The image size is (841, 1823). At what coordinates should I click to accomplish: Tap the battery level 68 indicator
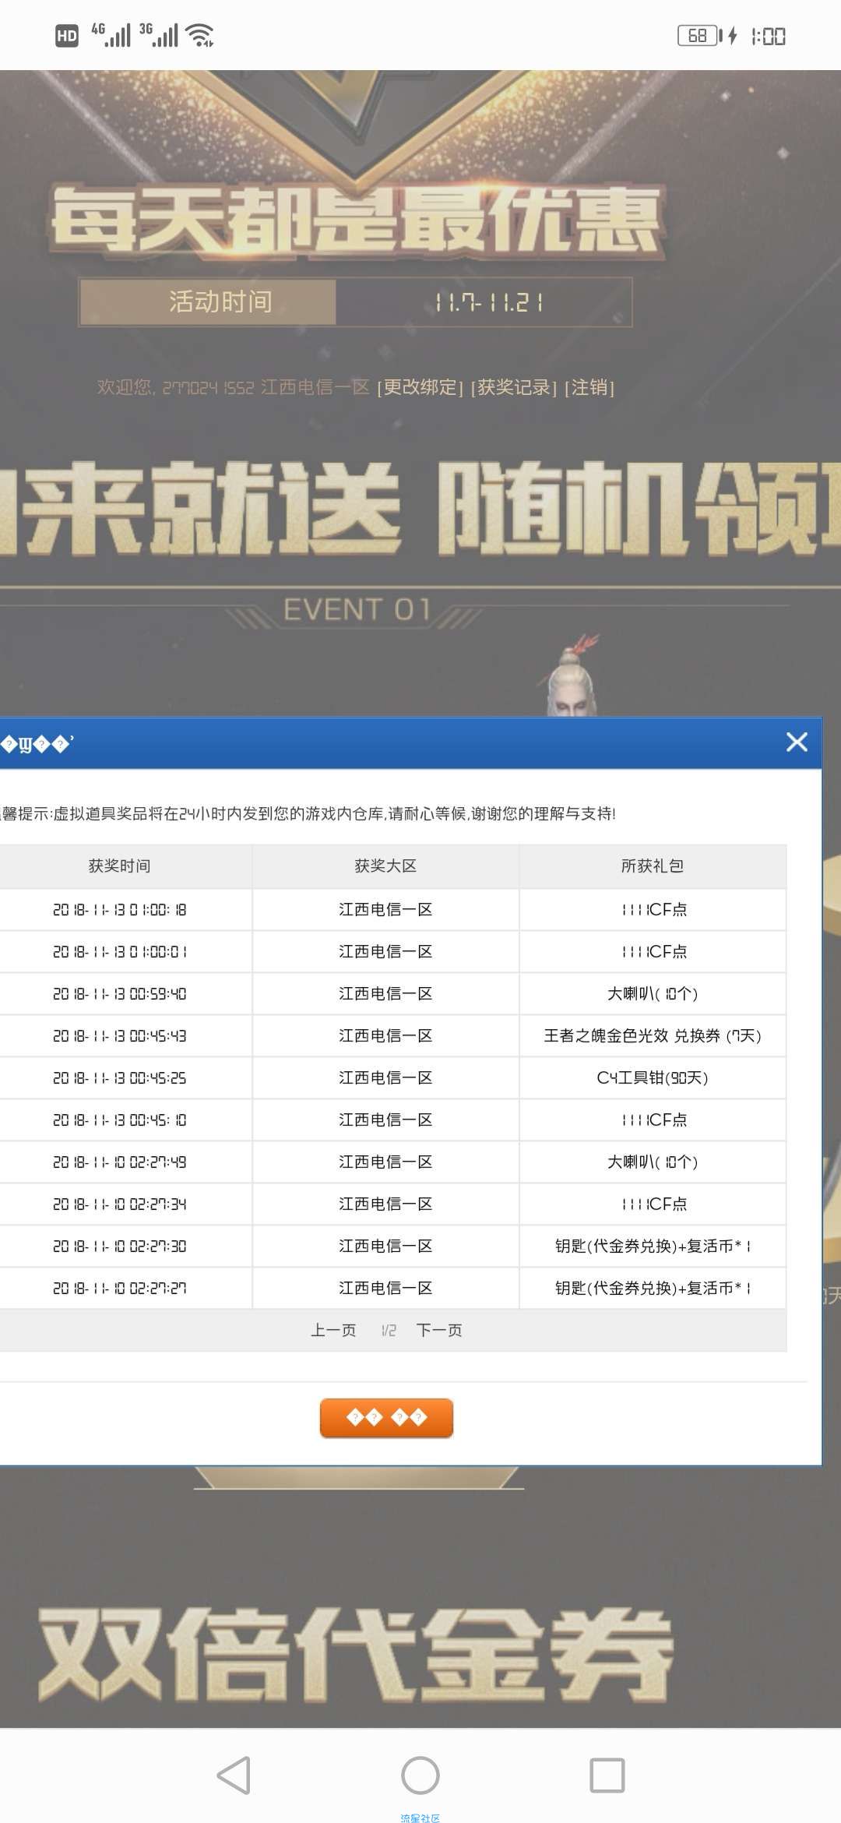click(698, 36)
